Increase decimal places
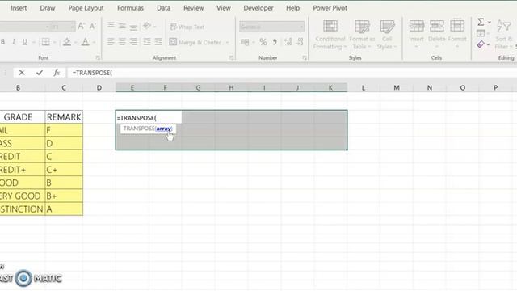 (x=288, y=42)
